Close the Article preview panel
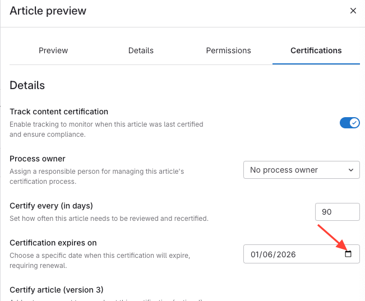 pos(353,11)
